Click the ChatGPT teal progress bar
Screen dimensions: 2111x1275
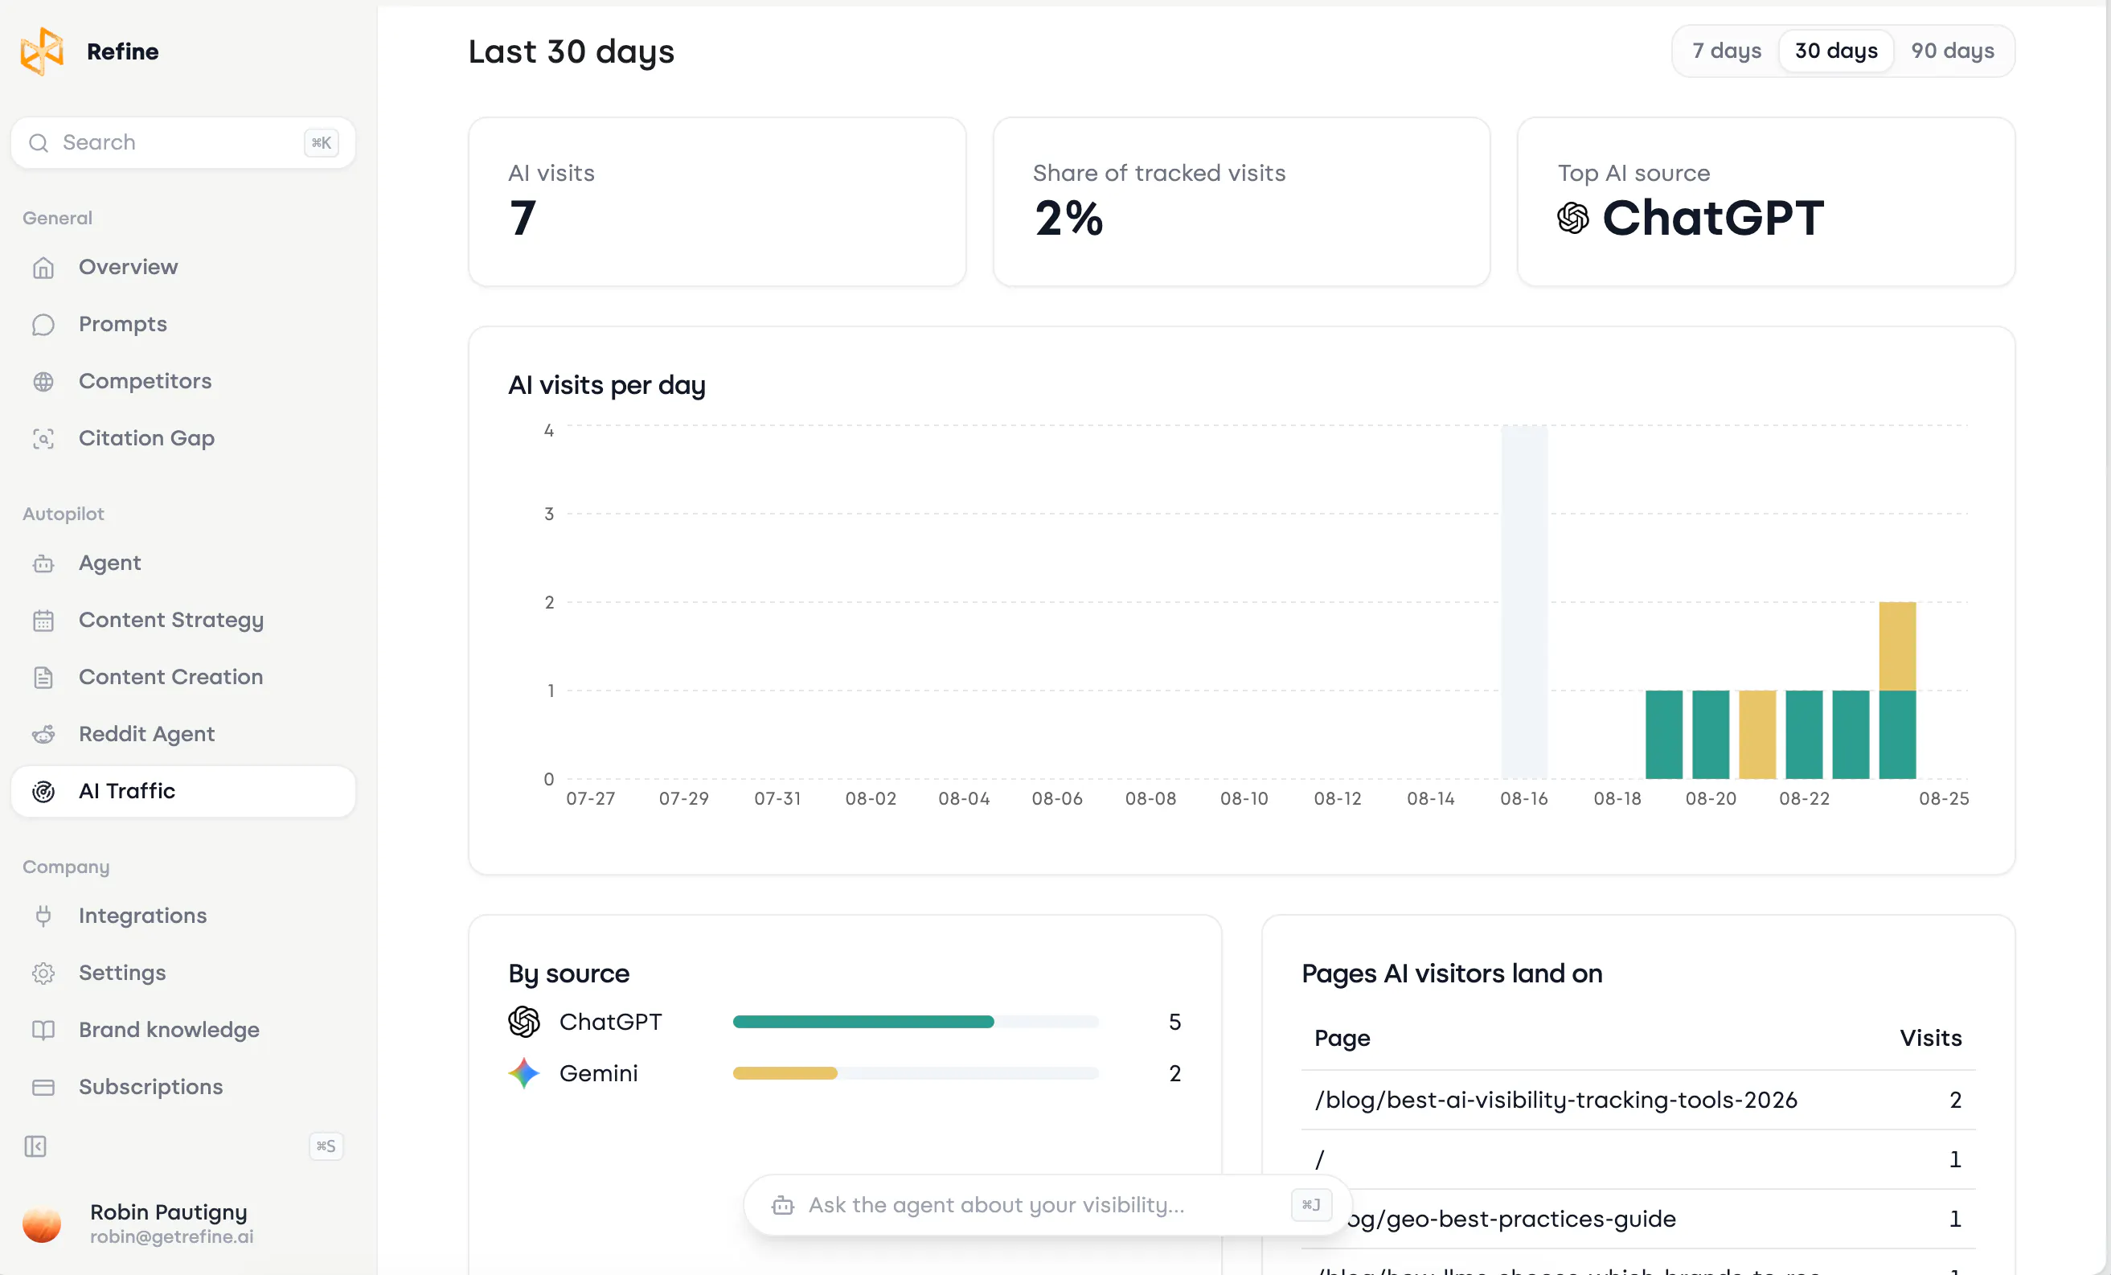click(x=863, y=1023)
